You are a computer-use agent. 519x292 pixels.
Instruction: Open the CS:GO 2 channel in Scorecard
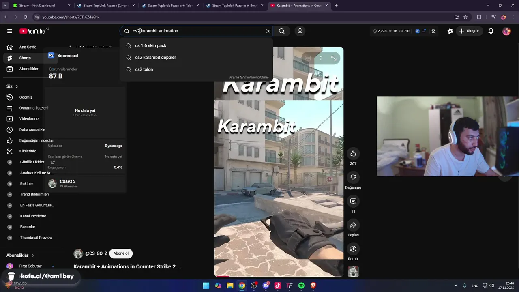[x=68, y=182]
